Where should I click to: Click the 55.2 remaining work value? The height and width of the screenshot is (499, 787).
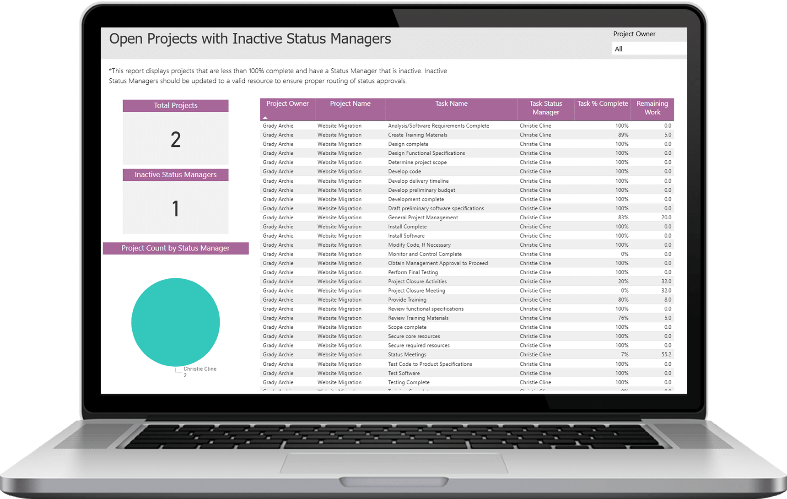pyautogui.click(x=666, y=355)
